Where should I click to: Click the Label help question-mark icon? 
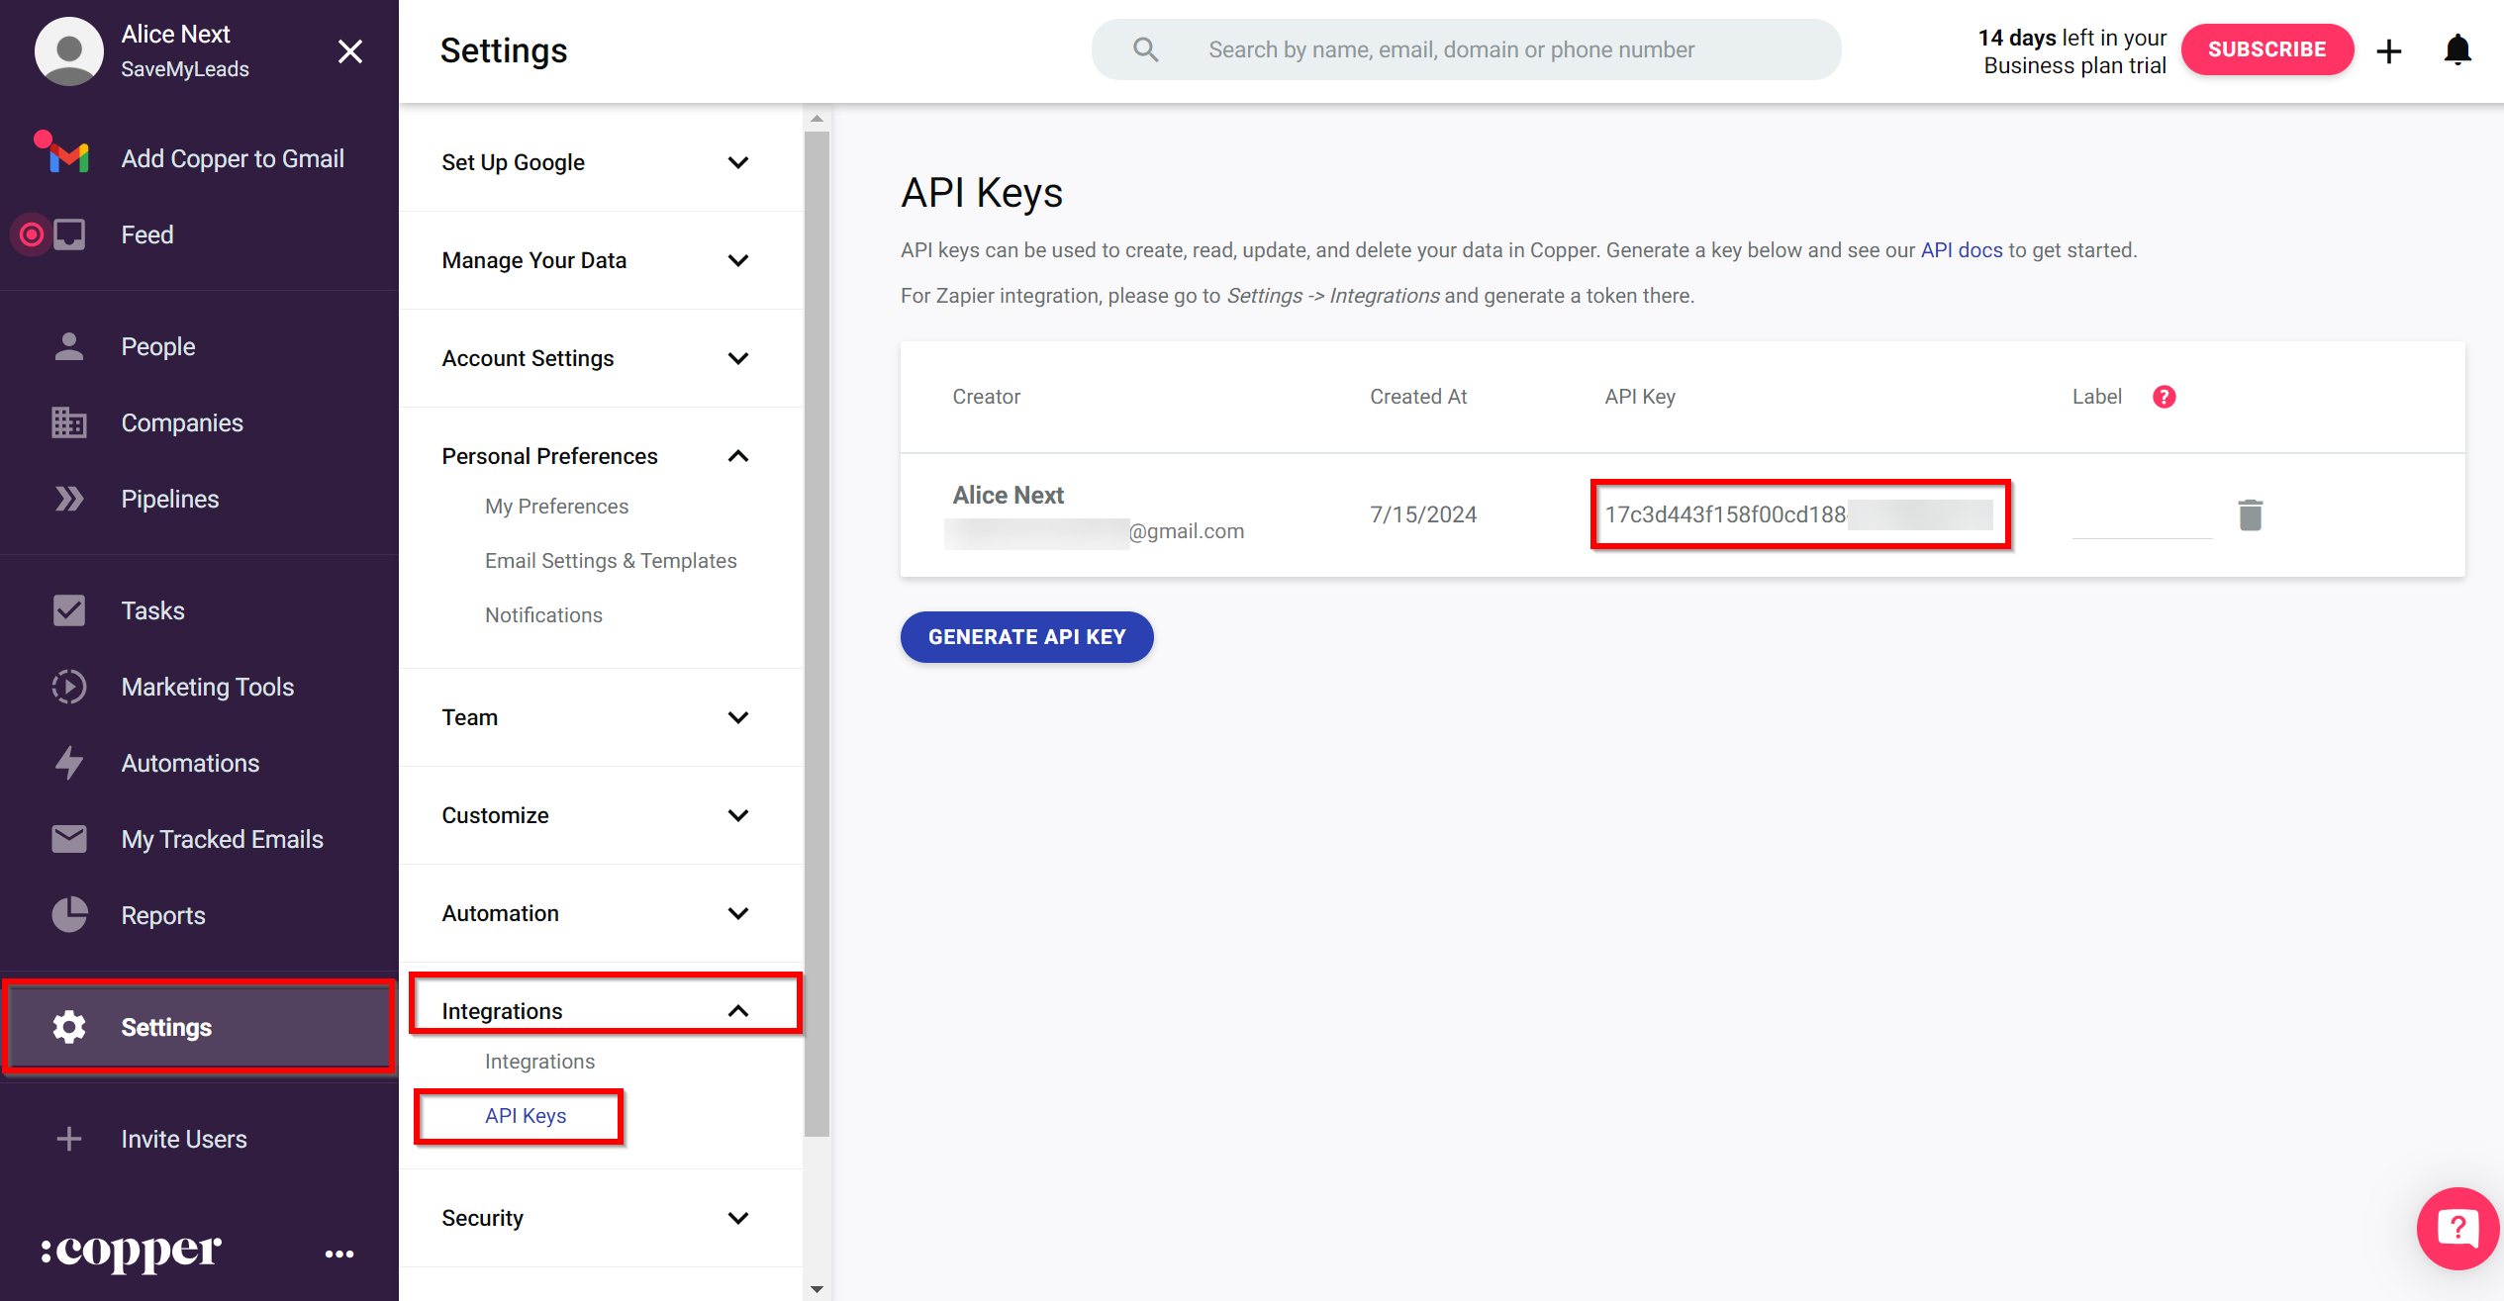pos(2165,397)
